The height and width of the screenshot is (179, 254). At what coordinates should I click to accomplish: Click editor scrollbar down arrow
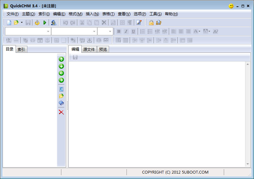click(248, 164)
